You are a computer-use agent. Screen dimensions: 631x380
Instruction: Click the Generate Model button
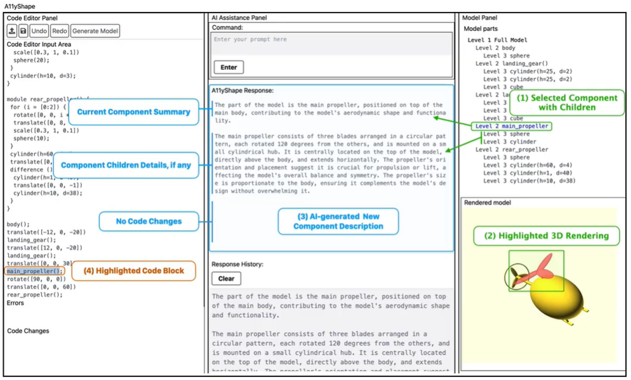coord(95,31)
